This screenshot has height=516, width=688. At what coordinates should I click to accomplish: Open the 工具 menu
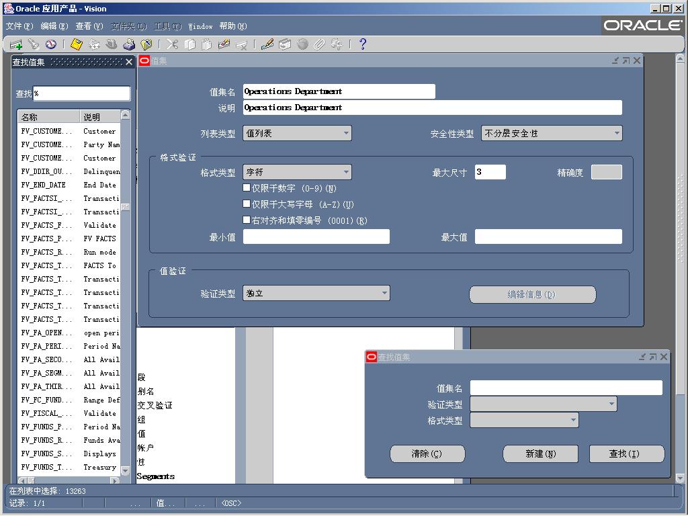click(167, 26)
